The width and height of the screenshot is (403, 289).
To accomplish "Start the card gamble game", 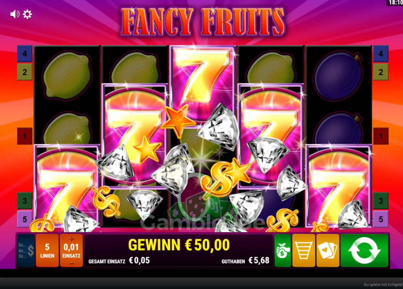I will 328,250.
